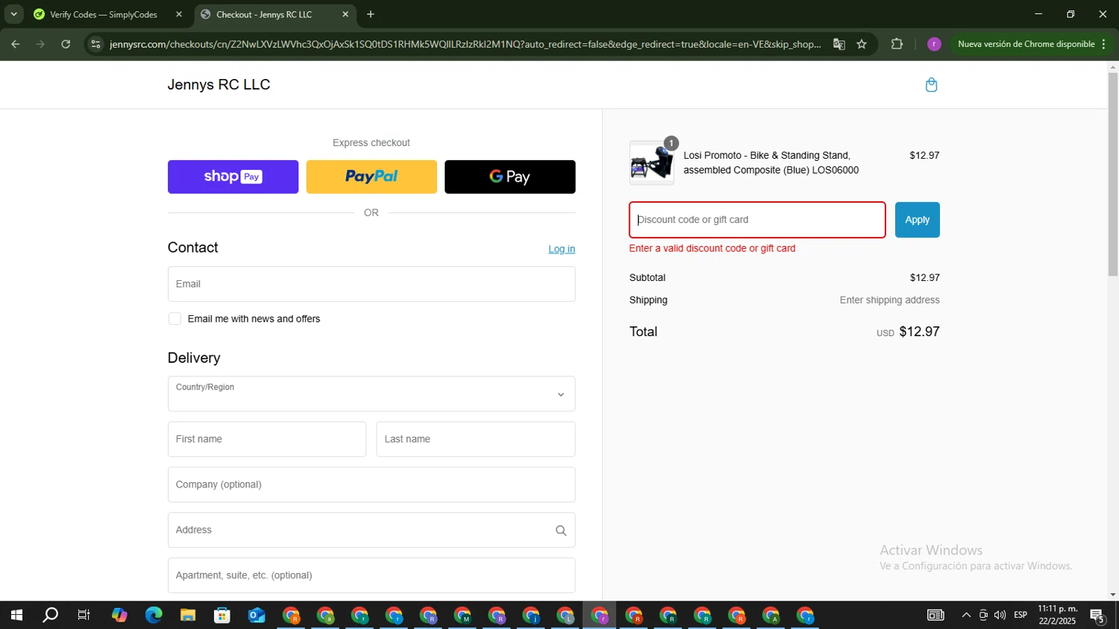Focus Apartment, suite, etc. field

pos(372,575)
